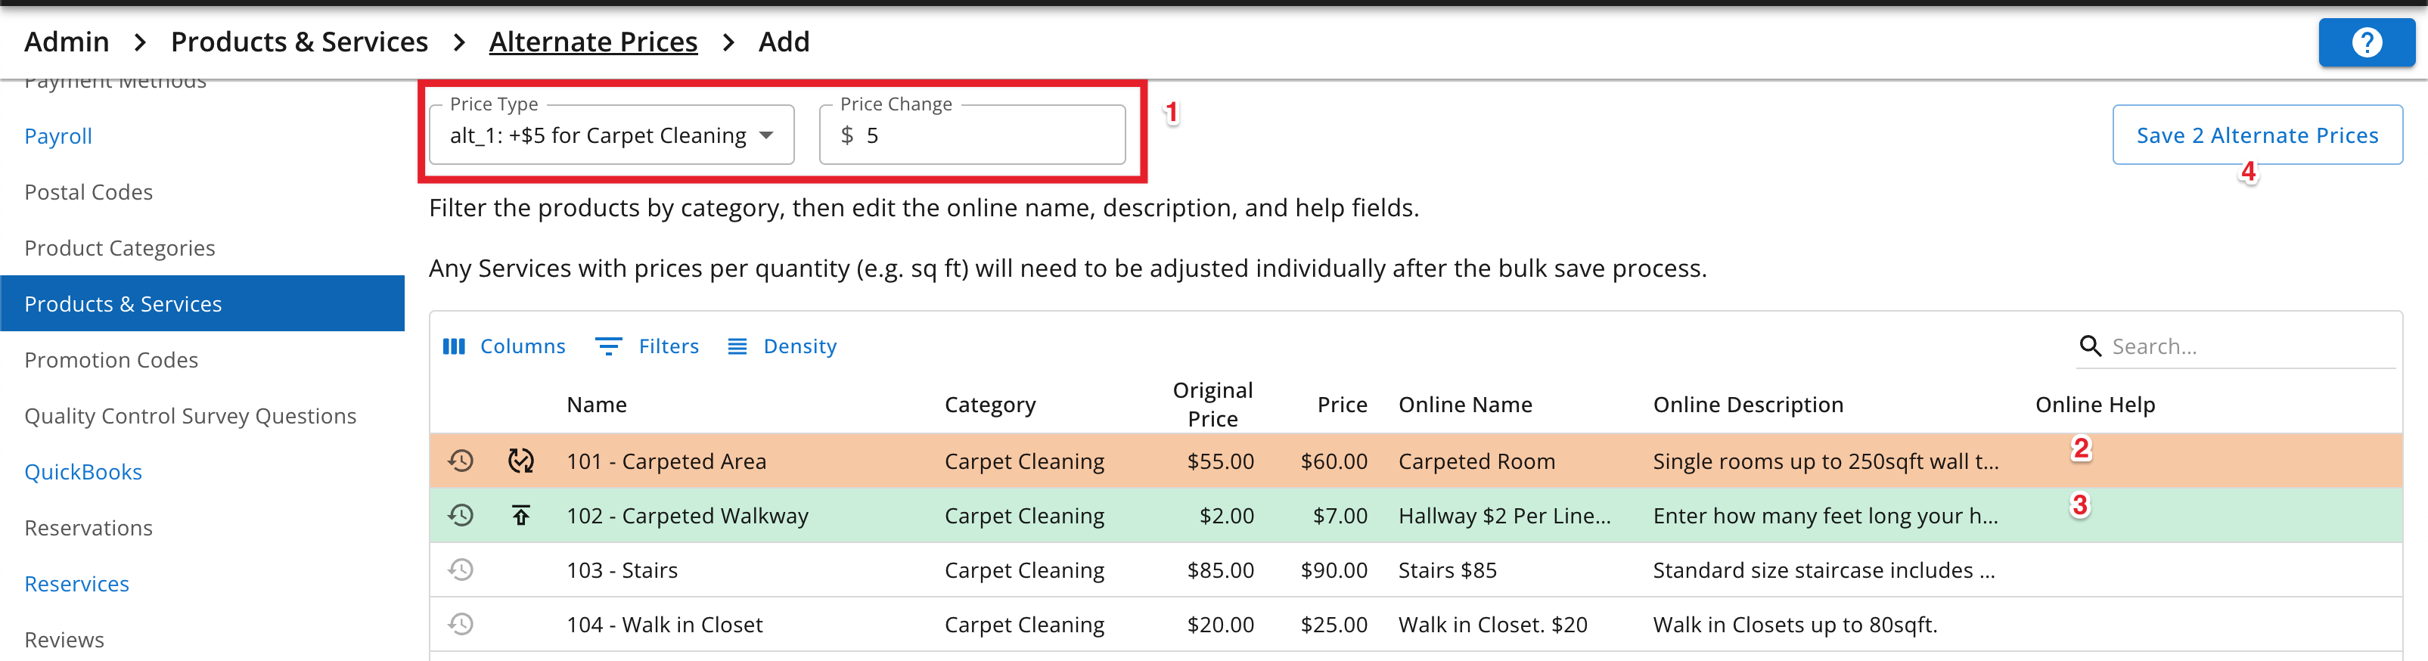Edit the Stairs $85 online name

(x=1447, y=570)
